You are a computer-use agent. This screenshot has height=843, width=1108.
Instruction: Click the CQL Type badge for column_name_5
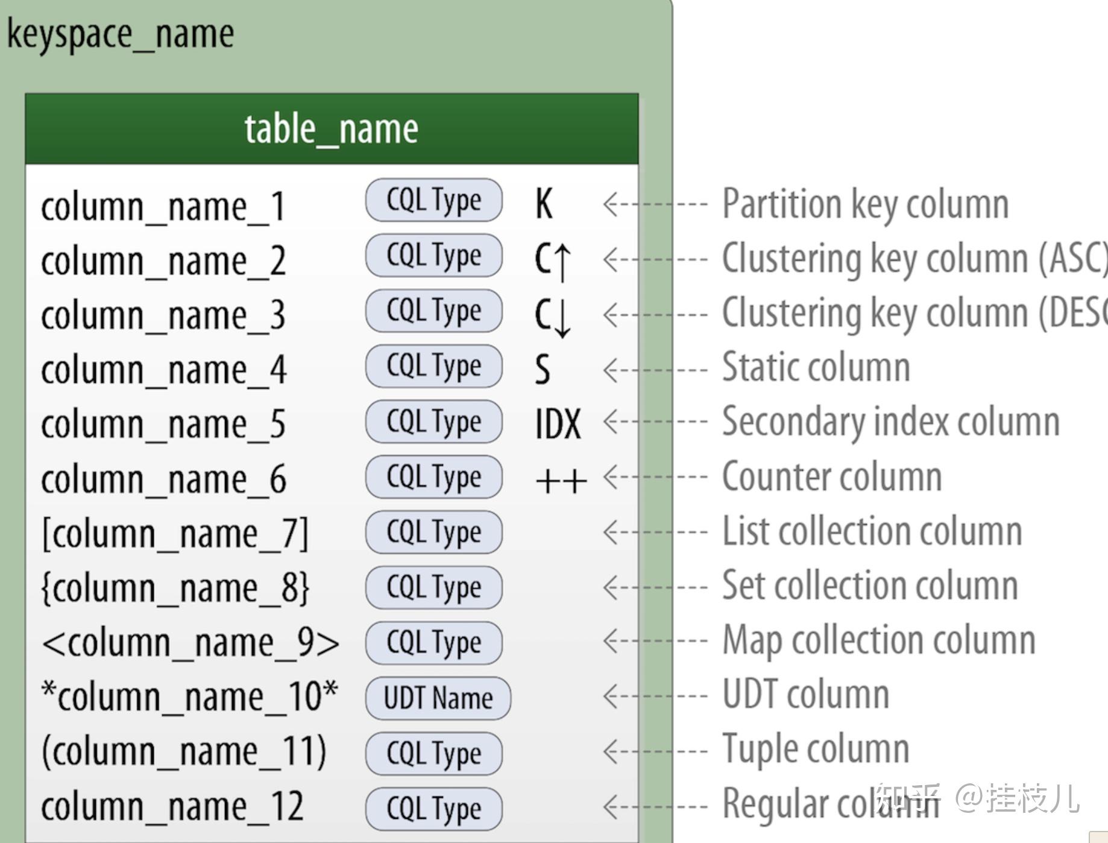[434, 422]
